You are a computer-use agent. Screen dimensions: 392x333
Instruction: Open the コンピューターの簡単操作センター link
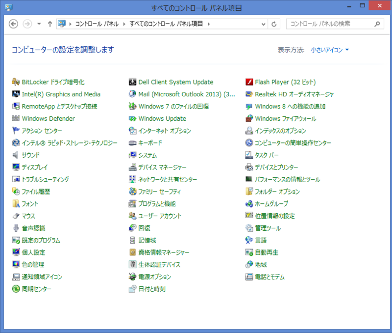tap(293, 143)
